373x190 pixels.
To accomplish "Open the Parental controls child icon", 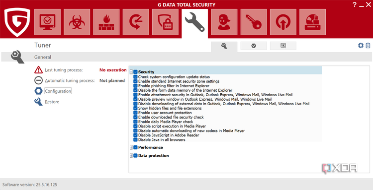I will tap(224, 22).
